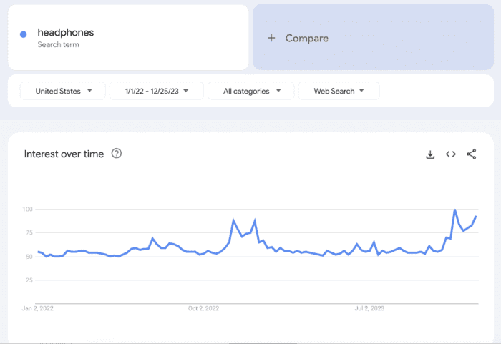Screen dimensions: 501x344
Task: Click the plus icon beside Compare
Action: (271, 39)
